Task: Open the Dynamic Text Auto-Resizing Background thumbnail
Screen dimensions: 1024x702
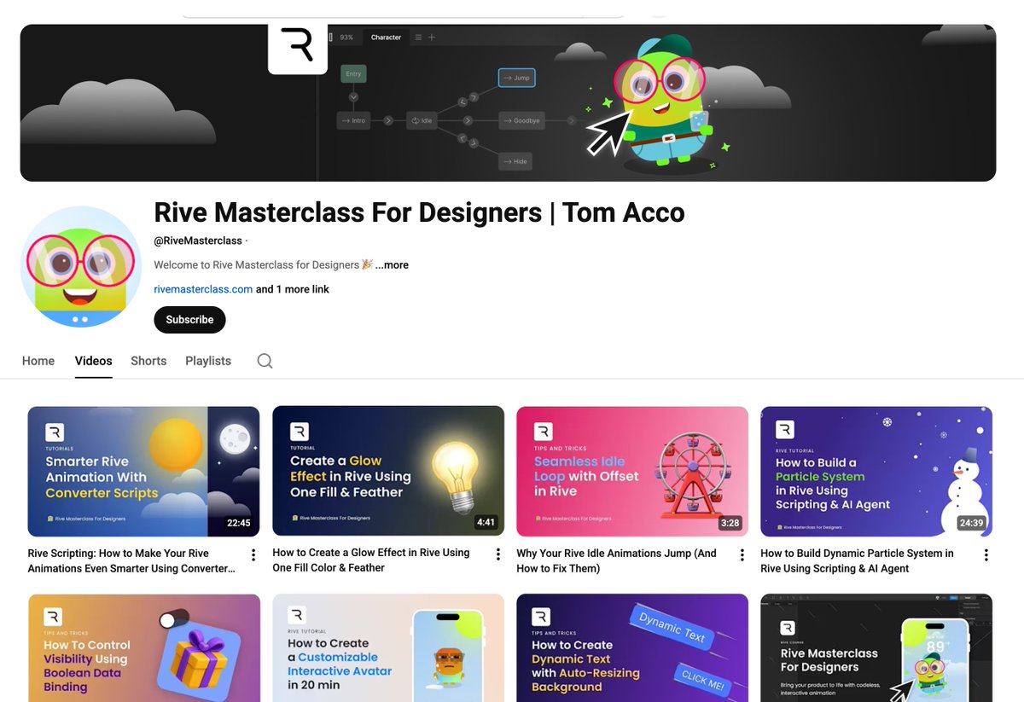Action: click(x=632, y=648)
